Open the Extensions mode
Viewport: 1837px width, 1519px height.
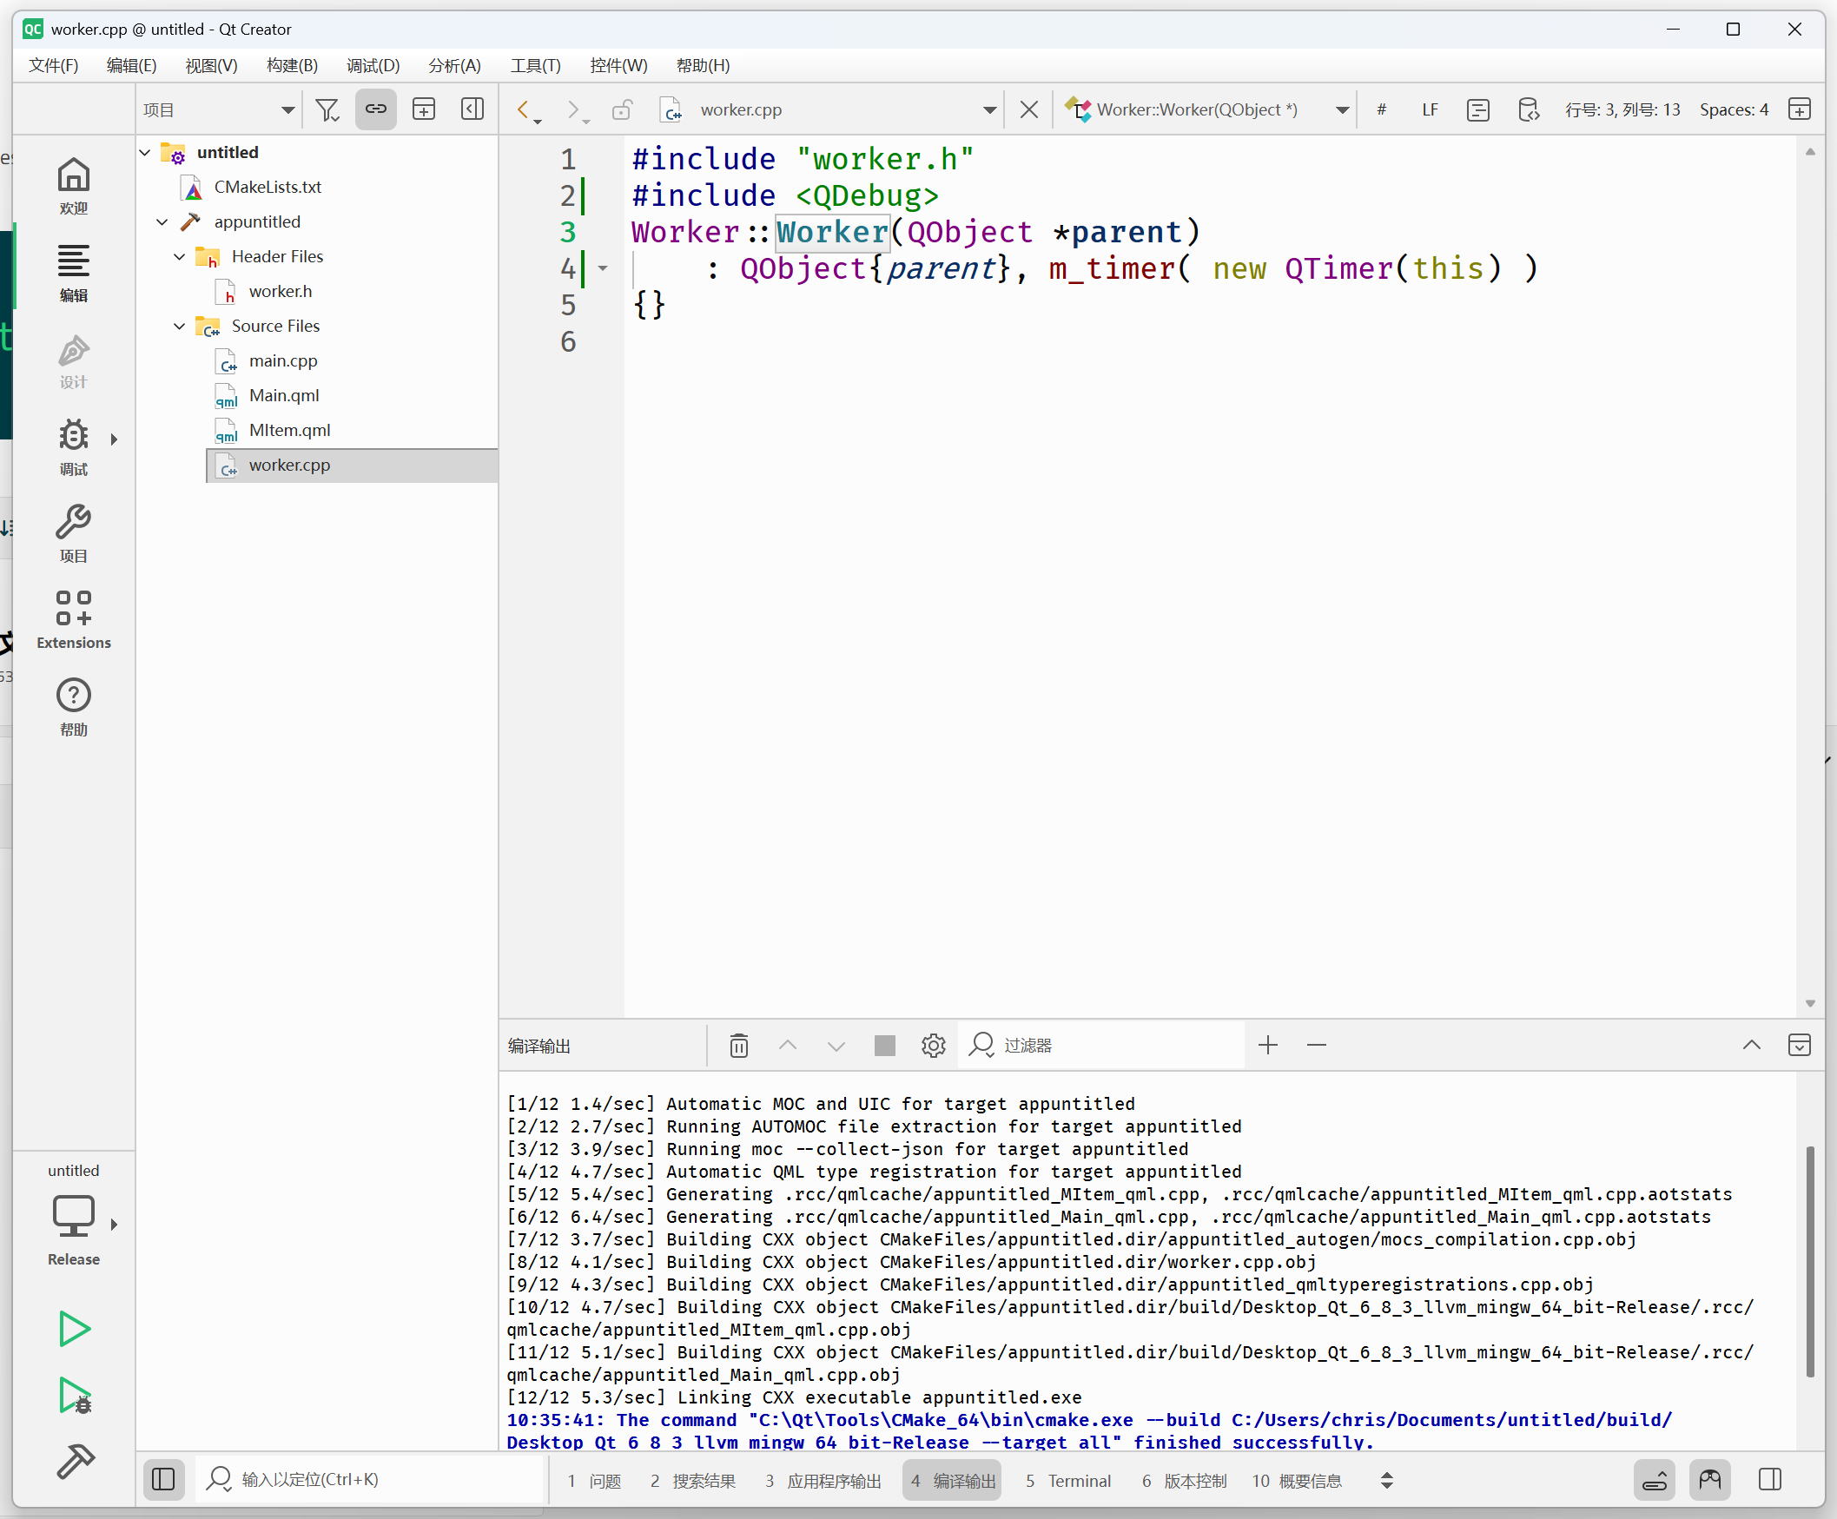coord(74,619)
